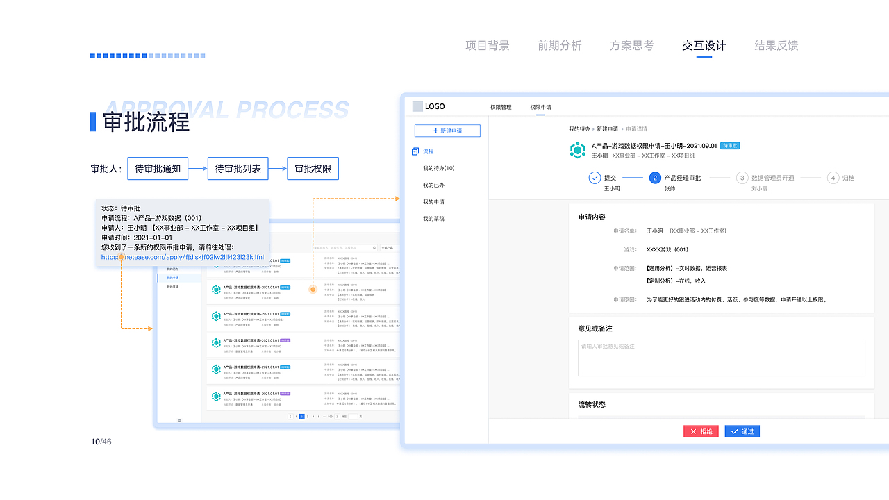Select 我的草稿 in list window sidebar
This screenshot has height=500, width=889.
[x=173, y=287]
